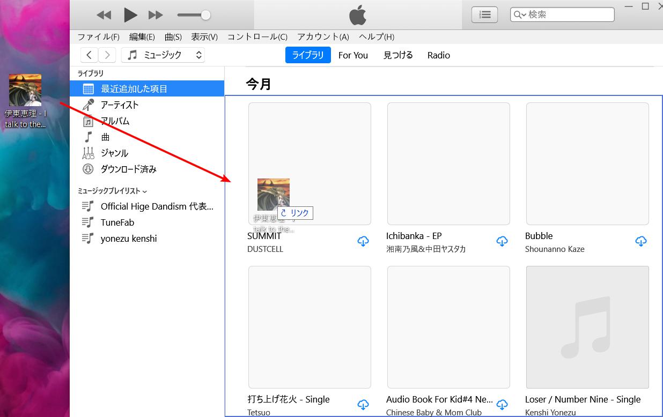Screen dimensions: 663x417
Task: Open the yonezu kenshi playlist
Action: pos(147,239)
